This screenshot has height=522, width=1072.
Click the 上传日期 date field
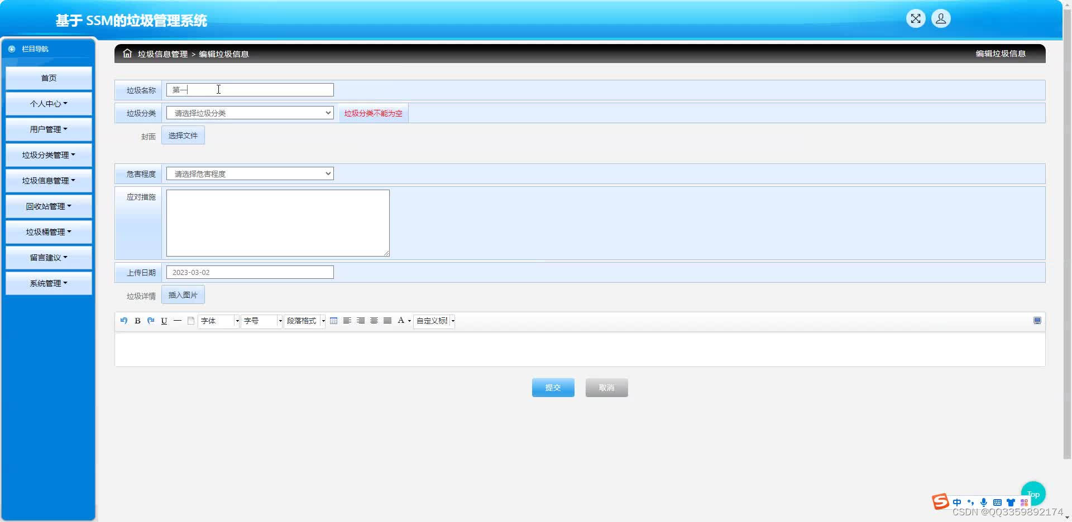[250, 272]
